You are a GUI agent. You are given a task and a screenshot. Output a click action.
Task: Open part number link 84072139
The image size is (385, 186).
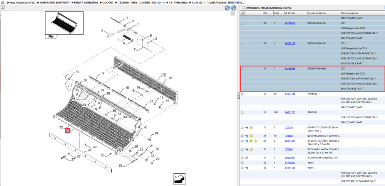(290, 43)
